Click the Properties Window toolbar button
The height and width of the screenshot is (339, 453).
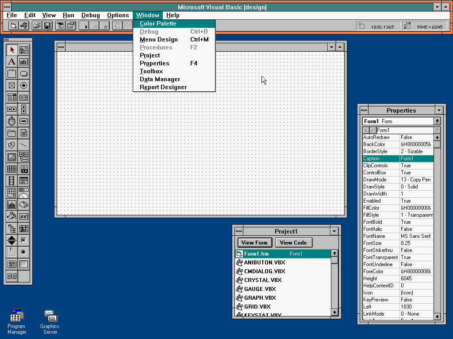pyautogui.click(x=71, y=26)
